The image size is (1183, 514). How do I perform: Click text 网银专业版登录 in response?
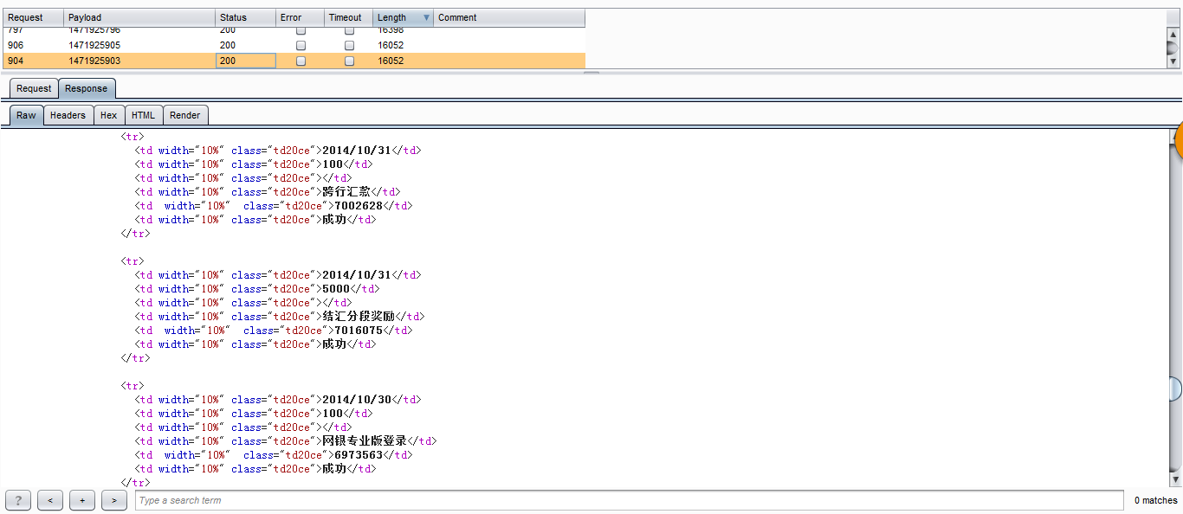pyautogui.click(x=365, y=441)
